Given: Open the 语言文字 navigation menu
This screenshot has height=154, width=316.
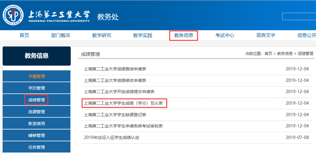Looking at the screenshot, I should point(266,35).
